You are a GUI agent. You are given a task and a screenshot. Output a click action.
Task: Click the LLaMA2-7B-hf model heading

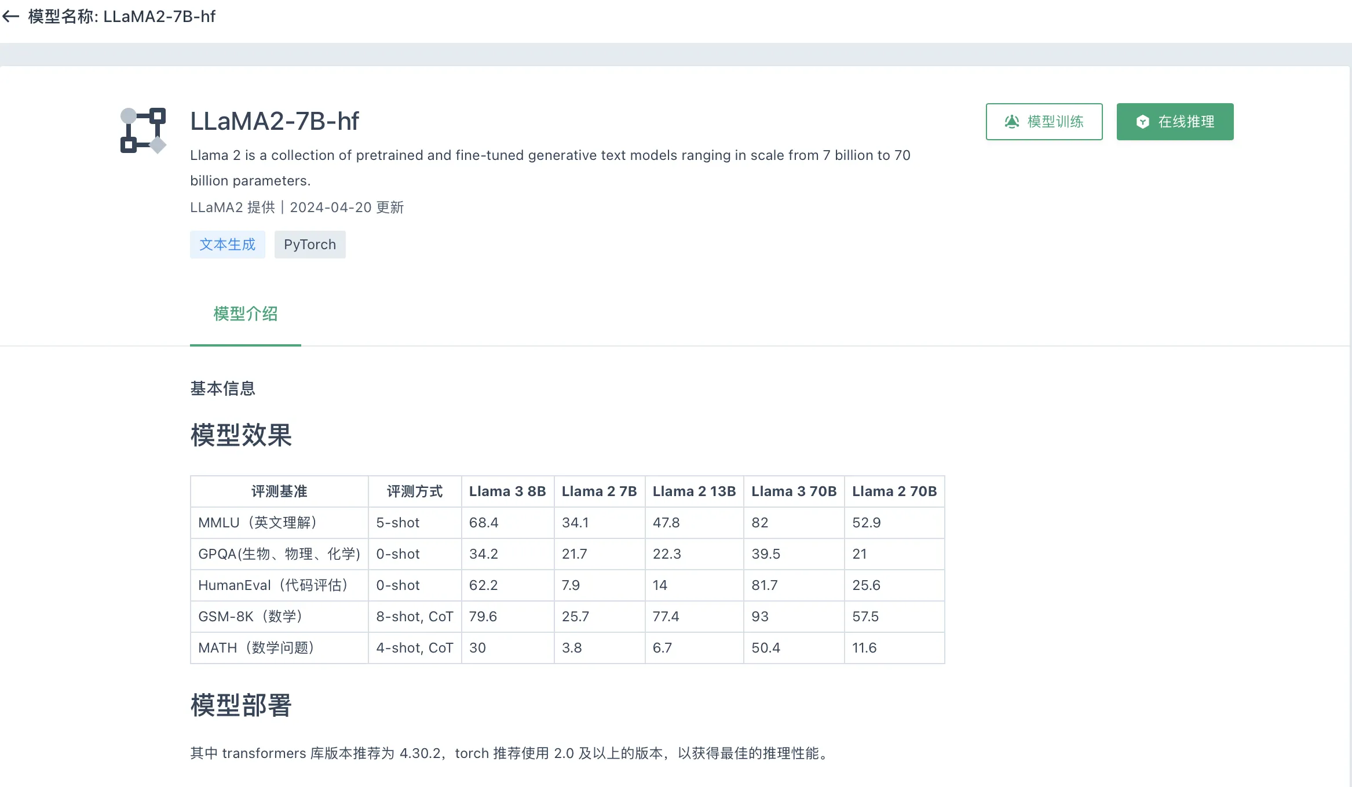coord(275,121)
